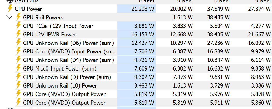Select the Output Power label in the 5.878 W average row
This screenshot has width=272, height=109.
(64, 94)
